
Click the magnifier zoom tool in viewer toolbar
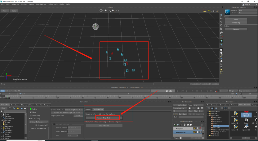pyautogui.click(x=113, y=11)
